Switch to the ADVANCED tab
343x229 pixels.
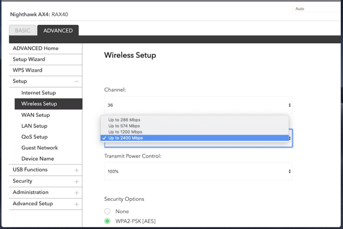coord(58,31)
